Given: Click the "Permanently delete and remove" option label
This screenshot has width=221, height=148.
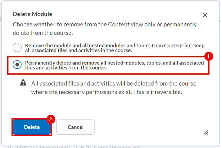Looking at the screenshot, I should tap(114, 65).
